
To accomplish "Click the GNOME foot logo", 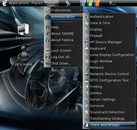I will 5,3.
